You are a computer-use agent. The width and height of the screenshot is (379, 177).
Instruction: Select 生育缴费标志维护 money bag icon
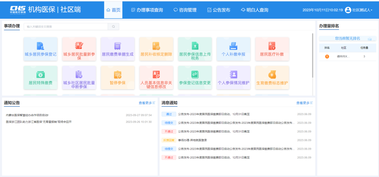272,74
